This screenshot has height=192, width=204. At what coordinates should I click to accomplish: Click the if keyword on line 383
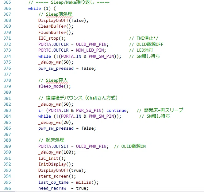pyautogui.click(x=41, y=110)
